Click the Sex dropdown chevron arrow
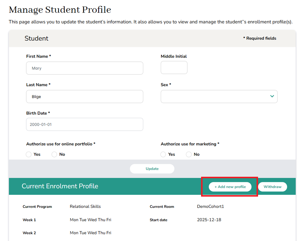 [x=272, y=96]
